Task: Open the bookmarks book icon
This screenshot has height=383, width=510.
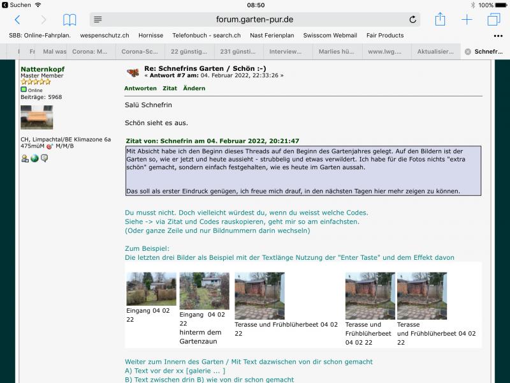Action: coord(69,20)
